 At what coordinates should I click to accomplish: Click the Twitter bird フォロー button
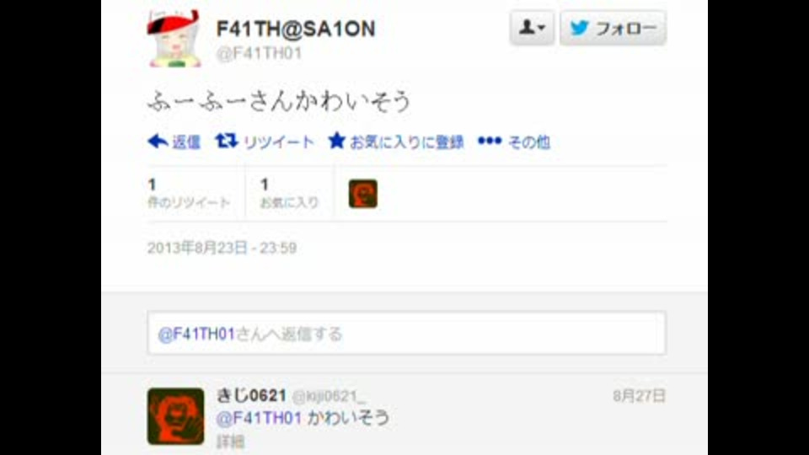click(x=613, y=27)
